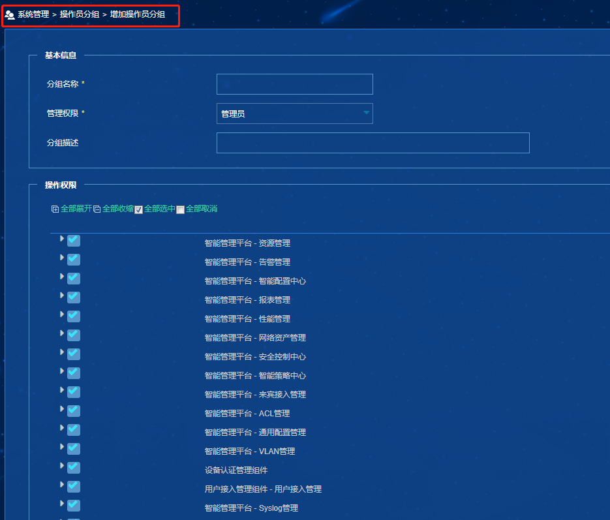Screen dimensions: 610x520
Task: Expand the 来宾接入管理 tree node
Action: tap(62, 390)
